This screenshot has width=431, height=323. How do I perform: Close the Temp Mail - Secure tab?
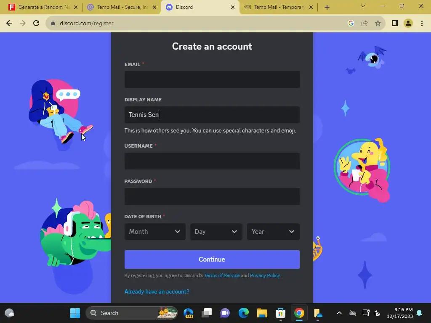[154, 7]
